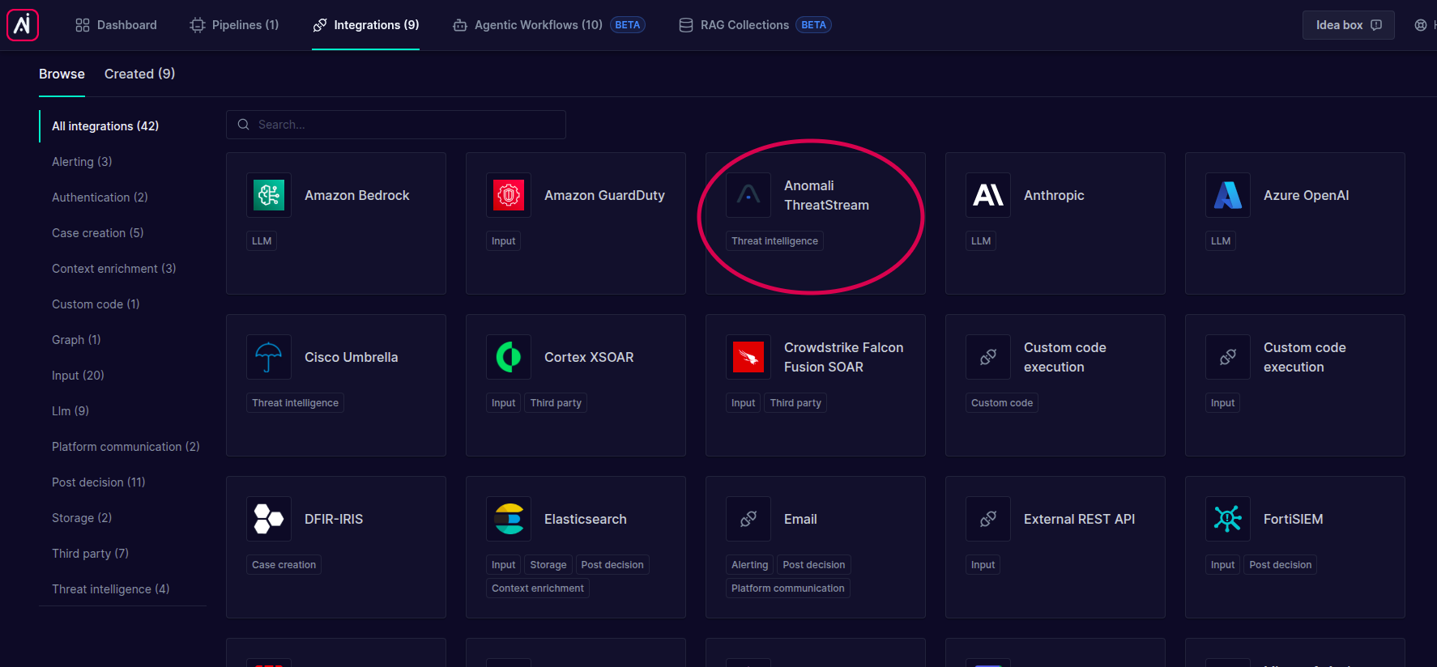Click Threat intelligence tag on Cisco Umbrella card
Image resolution: width=1437 pixels, height=667 pixels.
pyautogui.click(x=295, y=403)
